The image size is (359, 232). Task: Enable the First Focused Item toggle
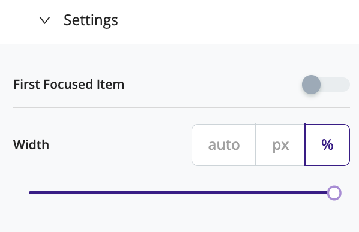click(x=326, y=85)
